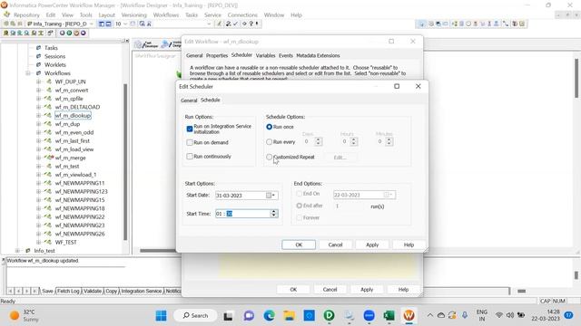This screenshot has width=581, height=326.
Task: Open Excel from the taskbar
Action: click(389, 316)
